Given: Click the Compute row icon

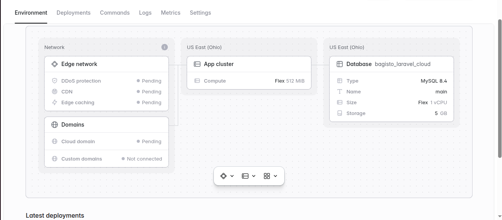Looking at the screenshot, I should pyautogui.click(x=197, y=81).
